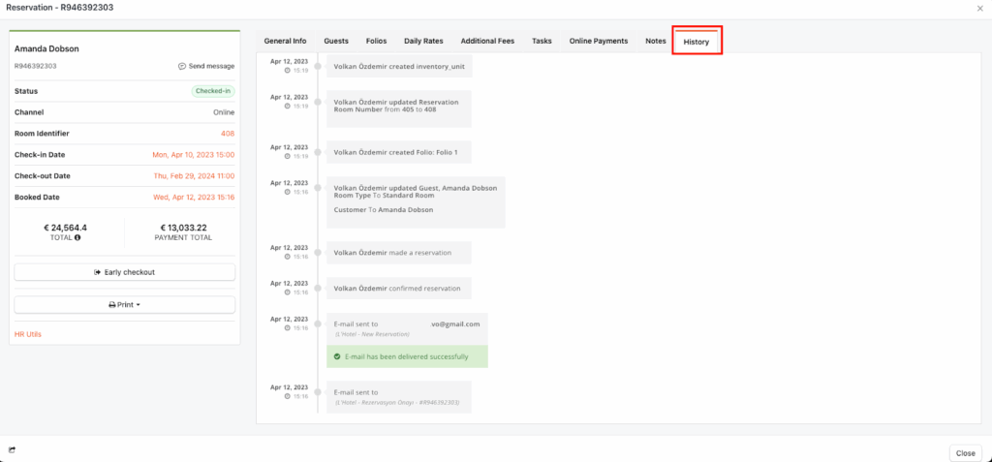Click clock icon beside 'created inventory_unit' entry
Viewport: 992px width, 462px height.
tap(287, 71)
